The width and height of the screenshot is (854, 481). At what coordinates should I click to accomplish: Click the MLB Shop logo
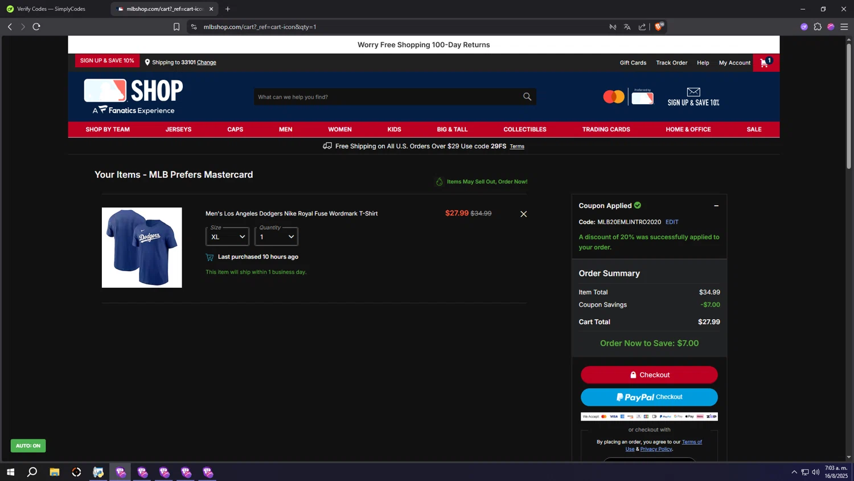pos(133,96)
